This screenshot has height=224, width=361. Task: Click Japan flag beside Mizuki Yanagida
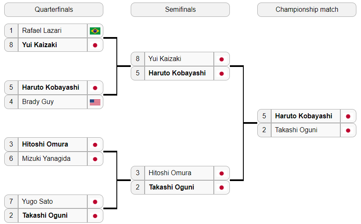(x=95, y=159)
